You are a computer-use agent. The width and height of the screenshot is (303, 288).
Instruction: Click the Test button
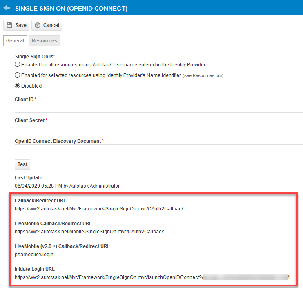point(22,164)
